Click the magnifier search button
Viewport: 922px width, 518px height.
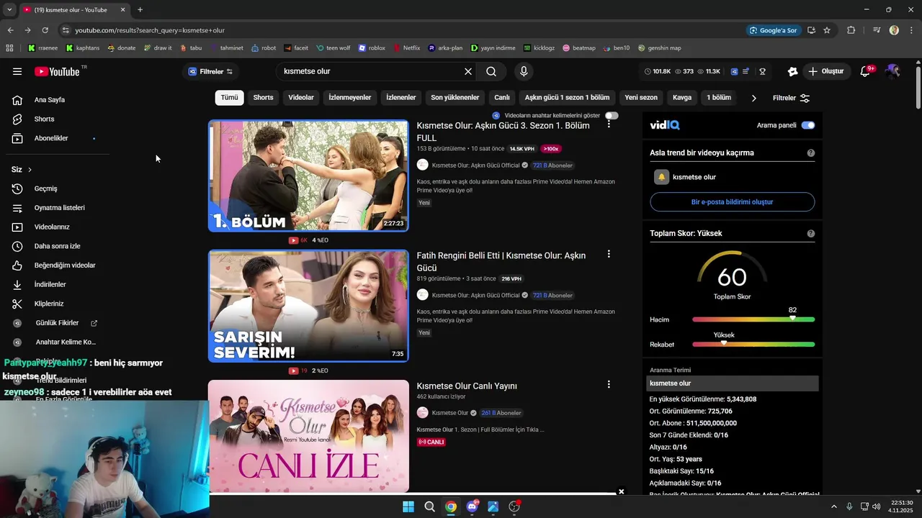tap(491, 71)
